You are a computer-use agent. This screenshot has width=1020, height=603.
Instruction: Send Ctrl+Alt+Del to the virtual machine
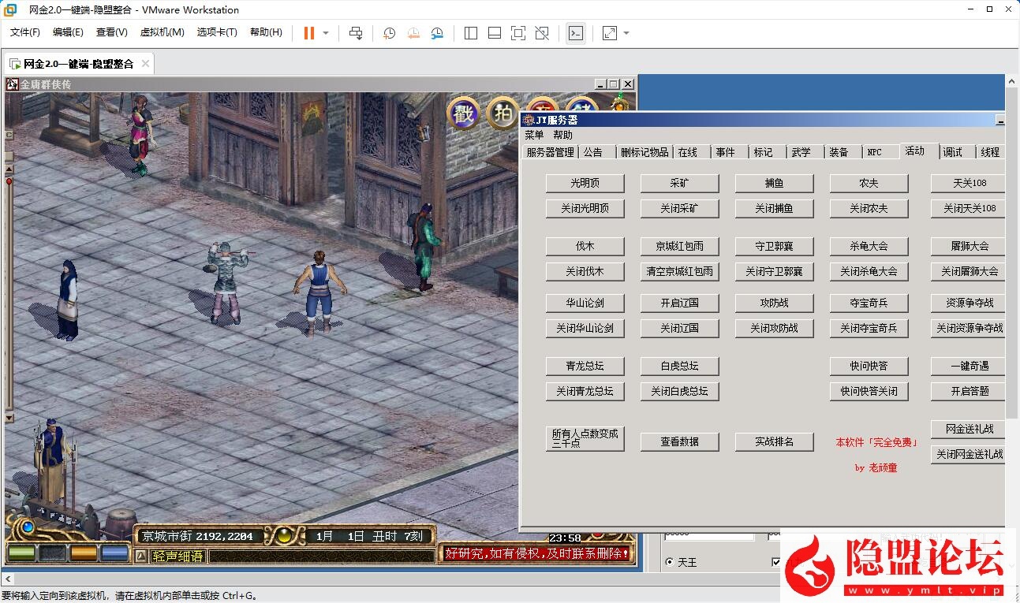[356, 33]
